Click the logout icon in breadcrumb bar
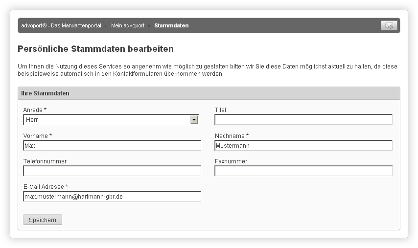 389,25
